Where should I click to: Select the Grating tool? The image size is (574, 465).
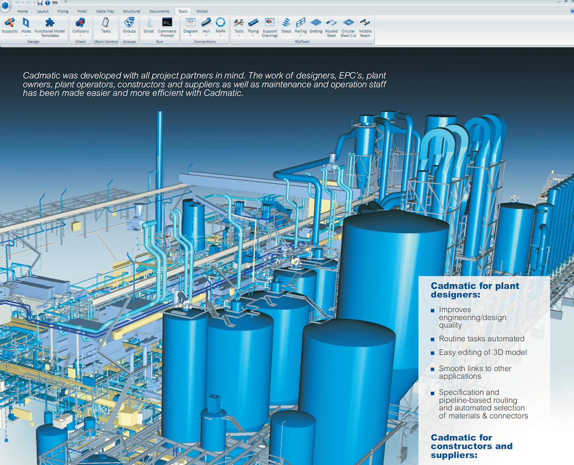point(316,26)
